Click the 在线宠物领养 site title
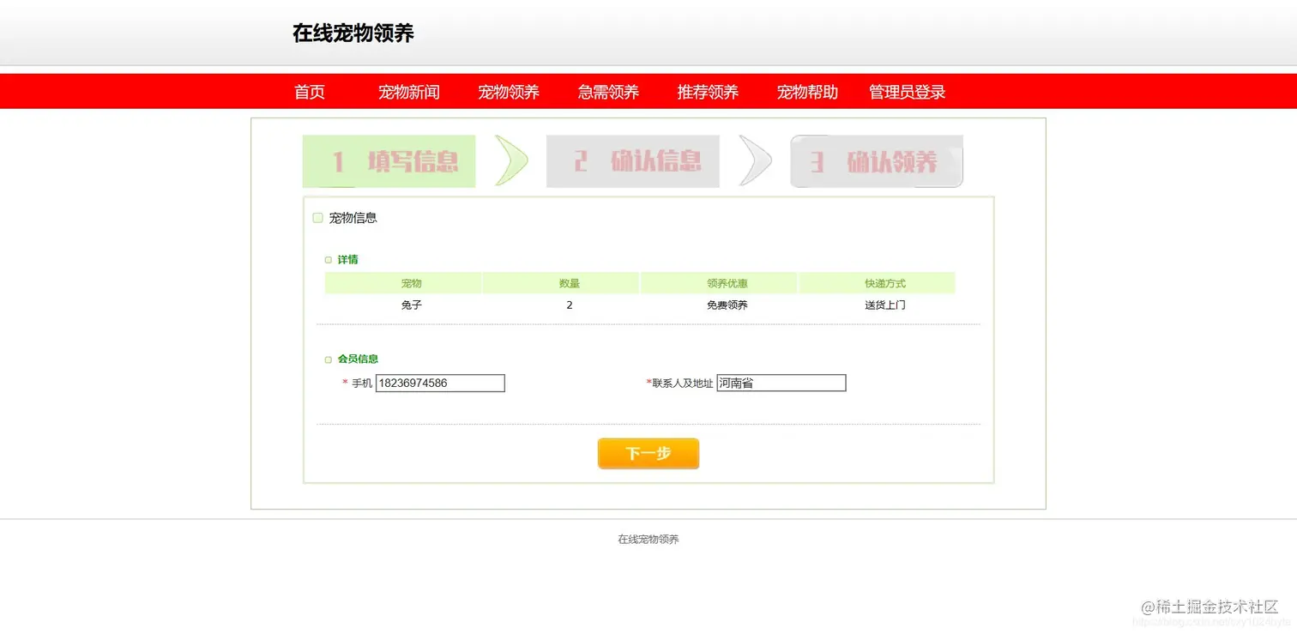This screenshot has width=1297, height=634. 353,33
